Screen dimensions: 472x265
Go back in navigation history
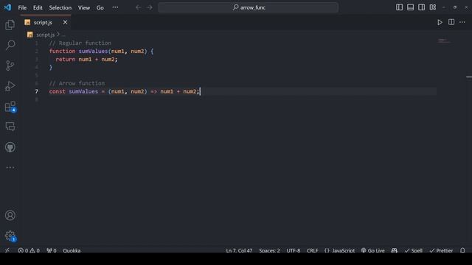(138, 7)
